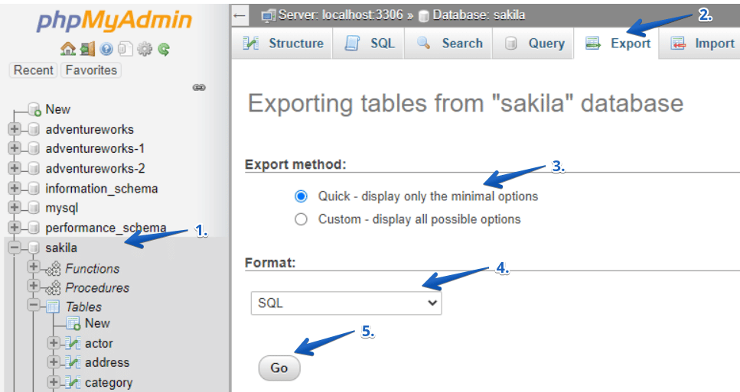Select Custom export method radio button

(x=301, y=219)
